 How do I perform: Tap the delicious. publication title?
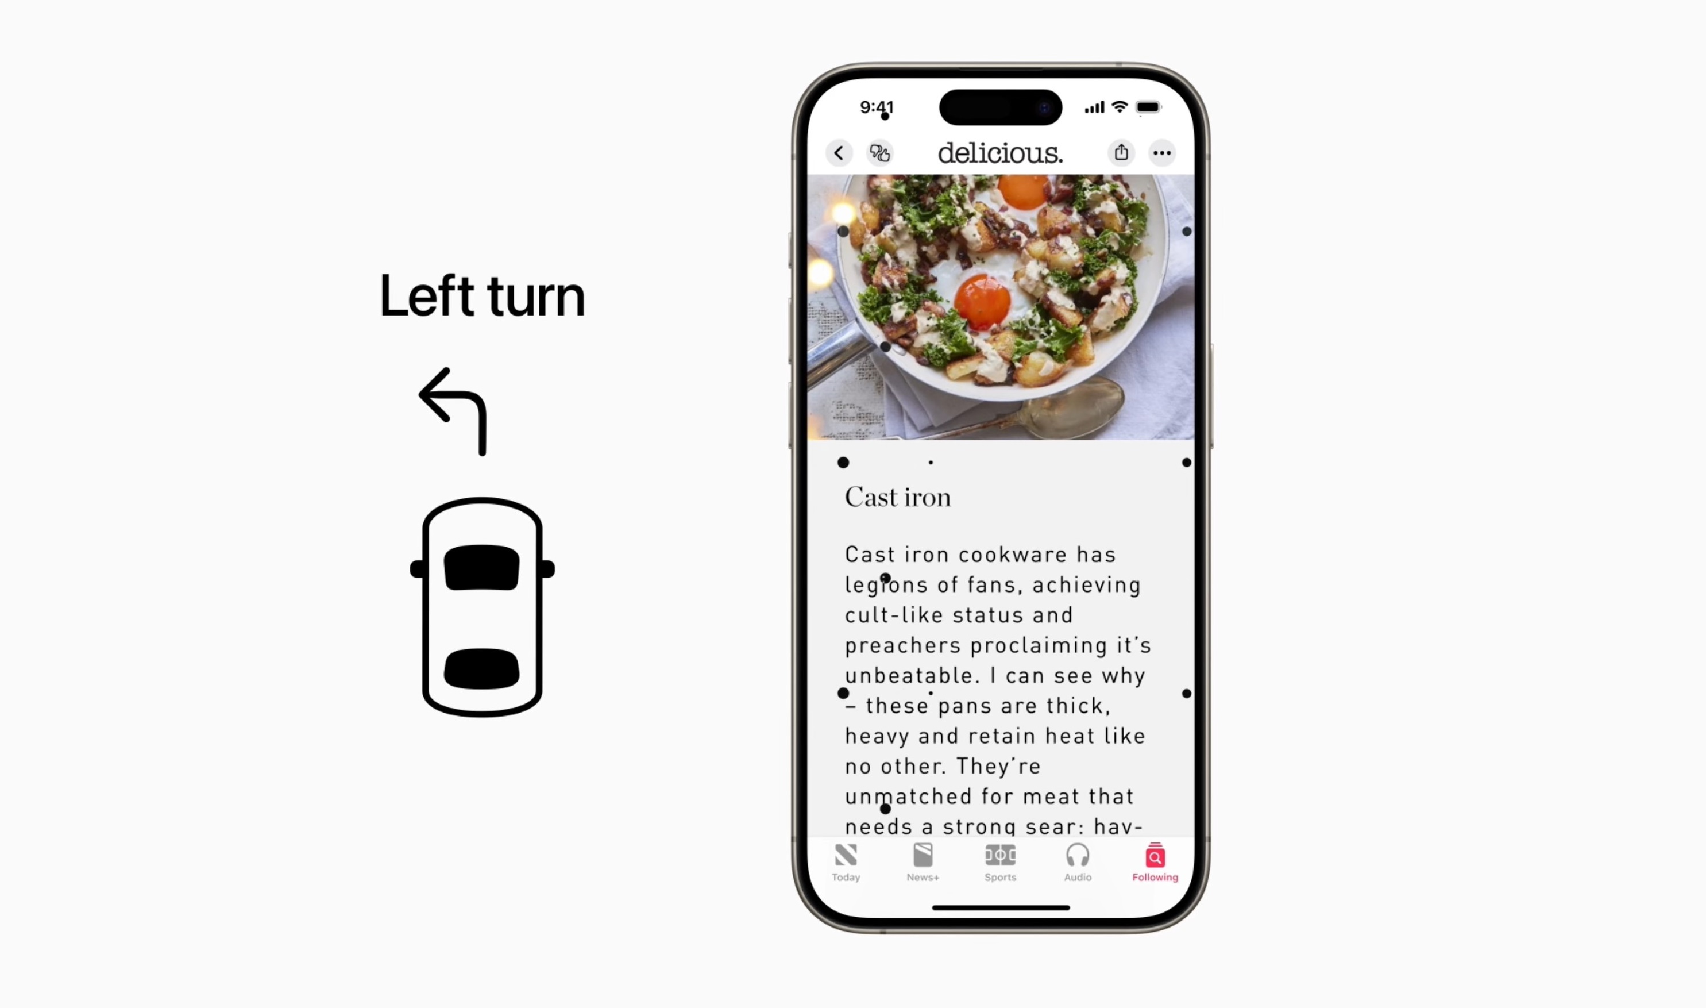coord(1000,152)
